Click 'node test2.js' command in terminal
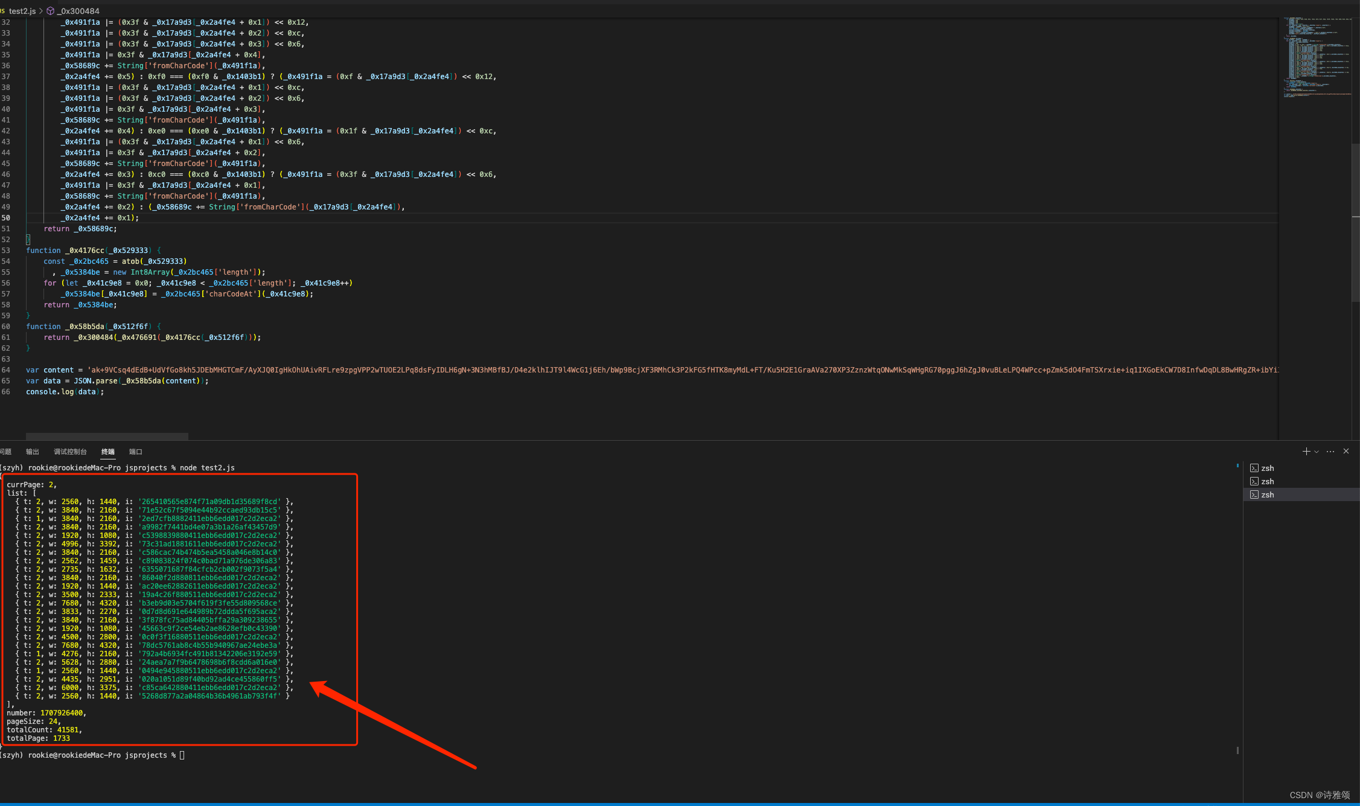 (x=207, y=468)
